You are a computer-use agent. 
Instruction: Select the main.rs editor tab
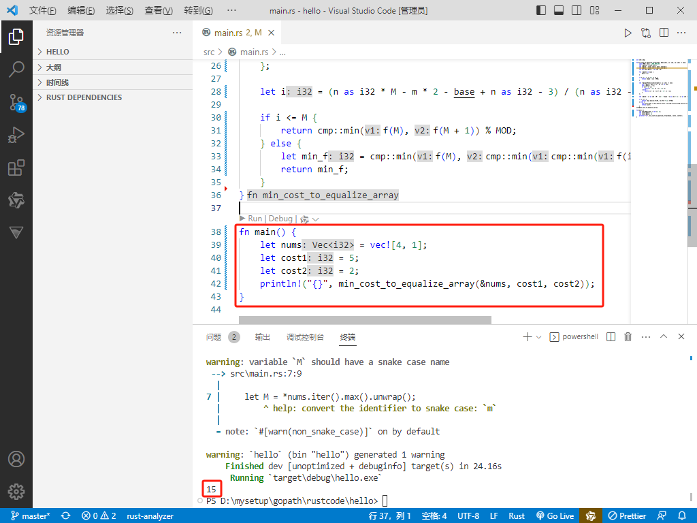coord(238,33)
